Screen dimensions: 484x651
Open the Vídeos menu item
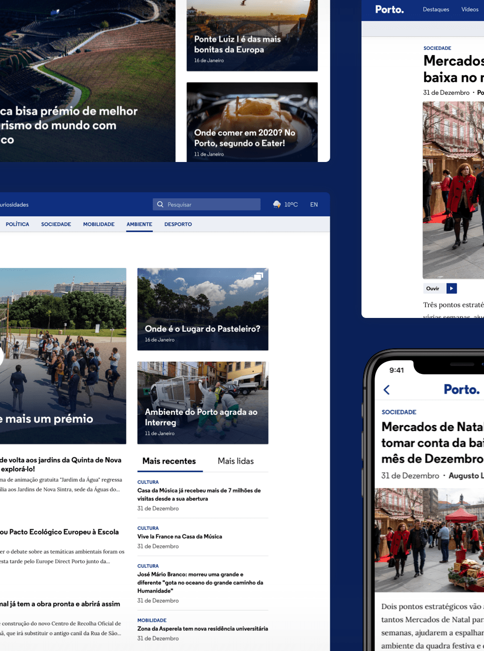(x=469, y=9)
